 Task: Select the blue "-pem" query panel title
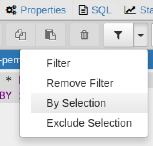click(10, 60)
